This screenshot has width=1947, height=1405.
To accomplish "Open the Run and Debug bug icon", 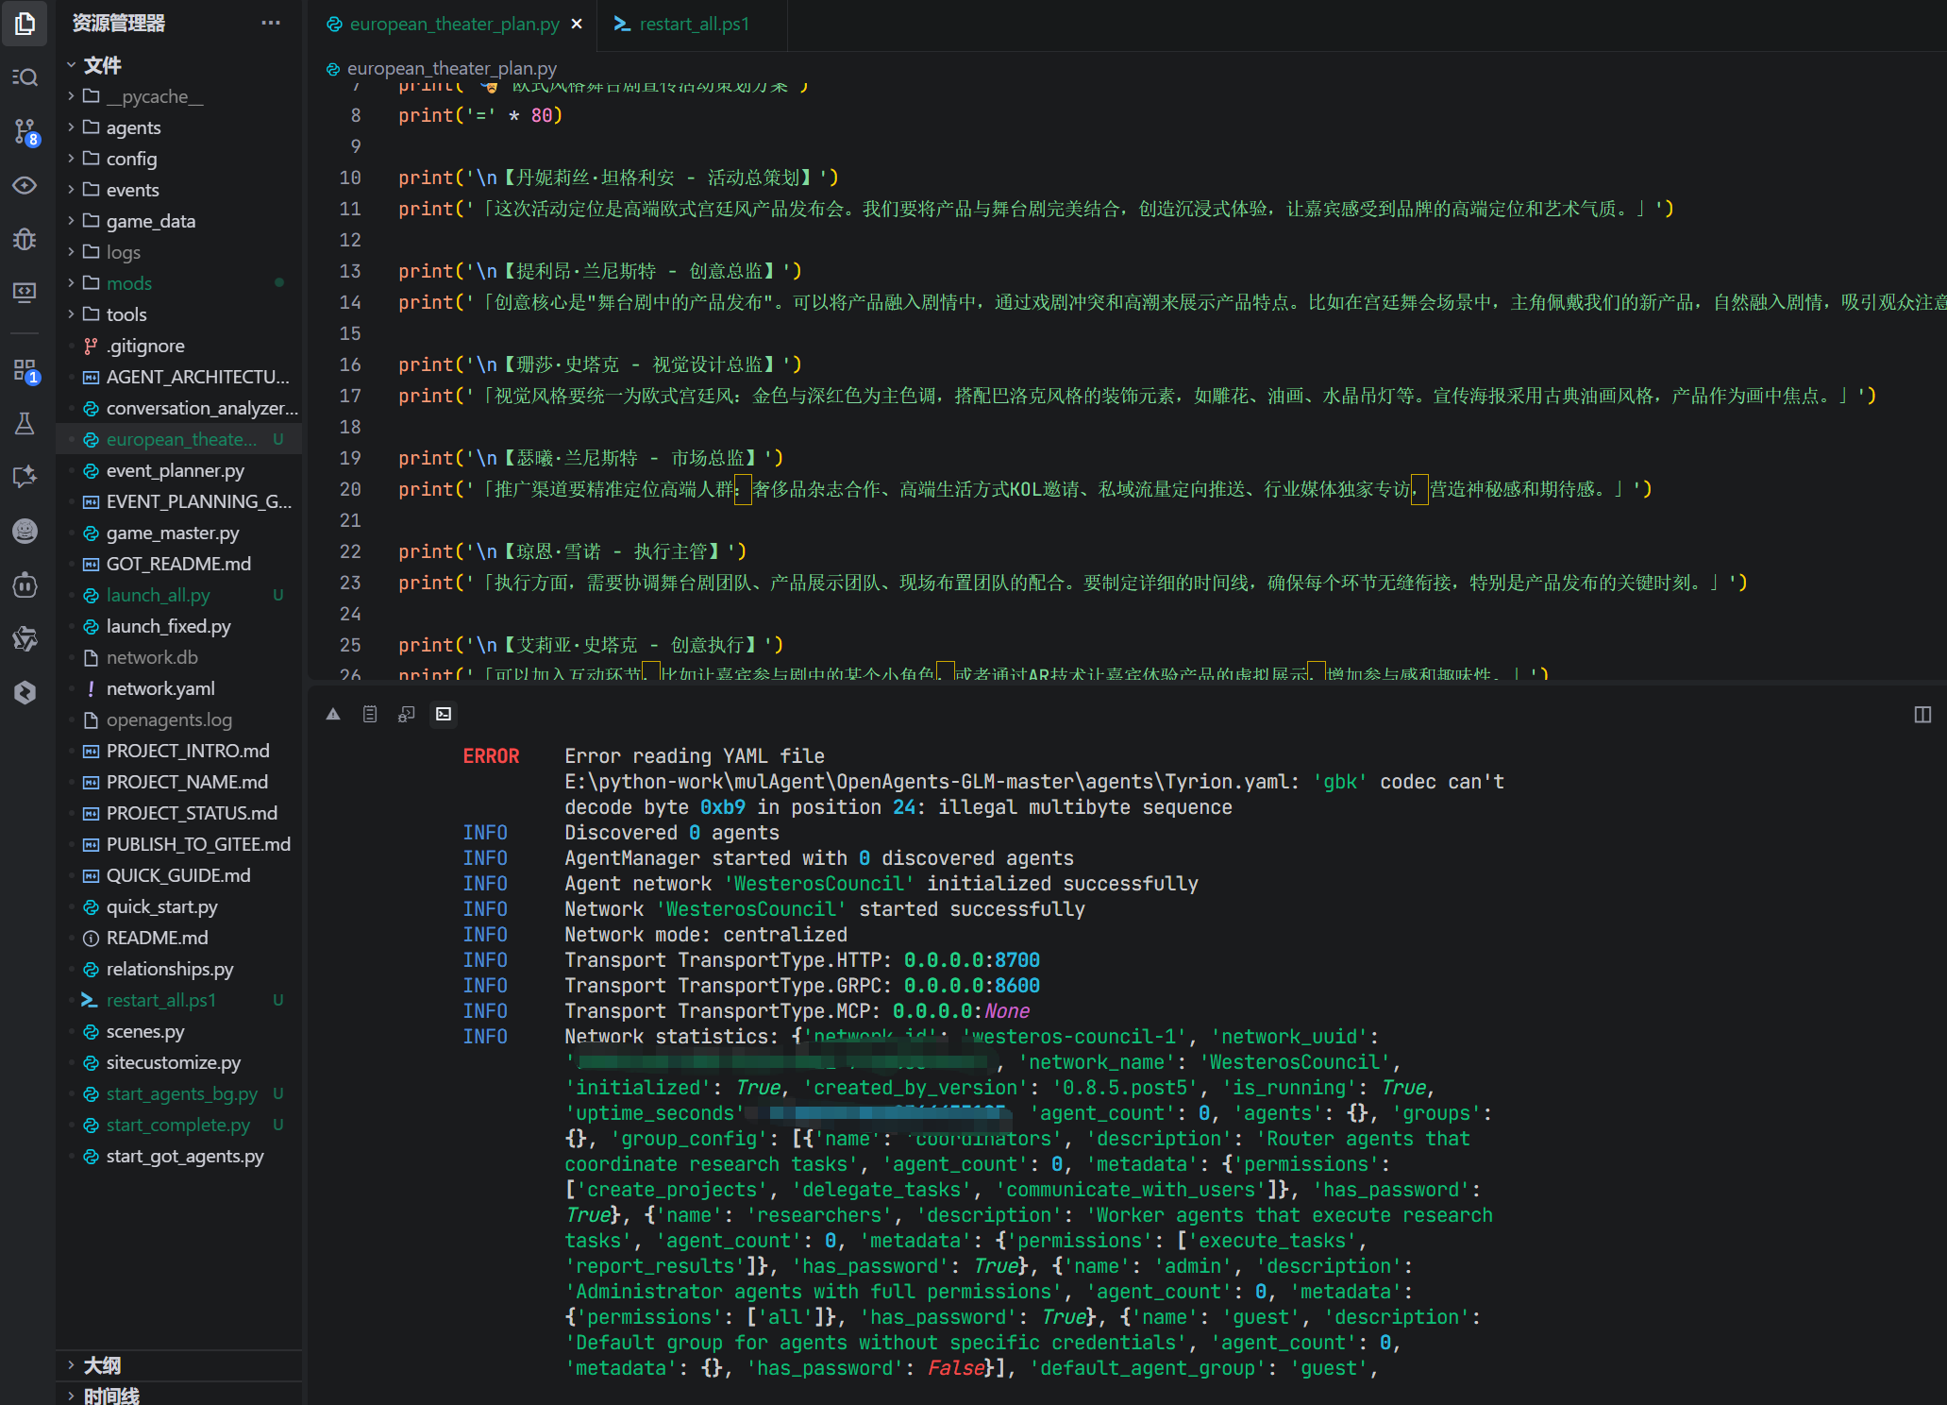I will (x=25, y=239).
